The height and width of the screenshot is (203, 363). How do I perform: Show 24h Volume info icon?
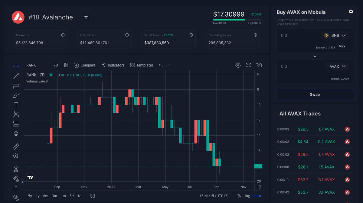click(x=191, y=35)
